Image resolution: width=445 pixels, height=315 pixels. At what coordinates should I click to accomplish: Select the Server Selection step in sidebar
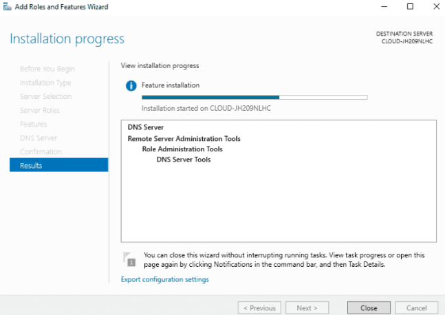point(45,96)
